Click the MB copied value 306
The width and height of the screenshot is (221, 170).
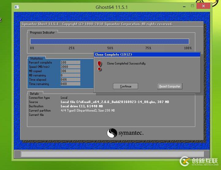(70, 71)
